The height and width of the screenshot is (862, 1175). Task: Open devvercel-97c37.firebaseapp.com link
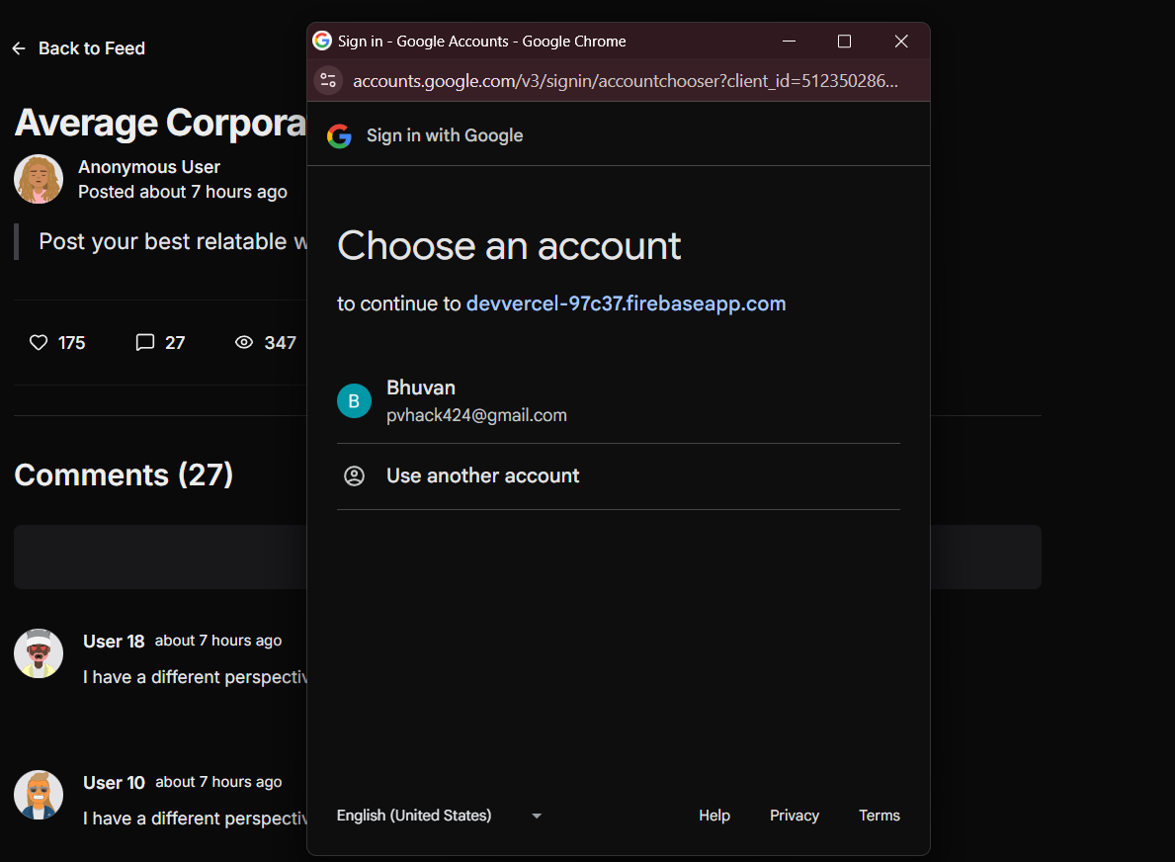[626, 303]
